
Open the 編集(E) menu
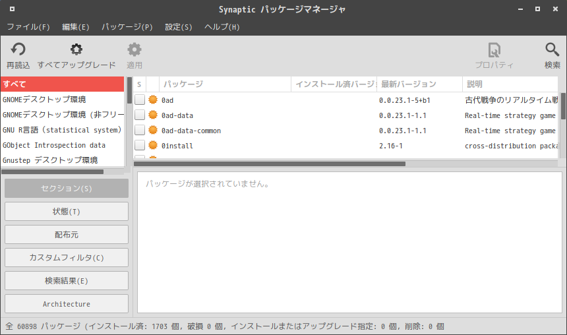76,27
